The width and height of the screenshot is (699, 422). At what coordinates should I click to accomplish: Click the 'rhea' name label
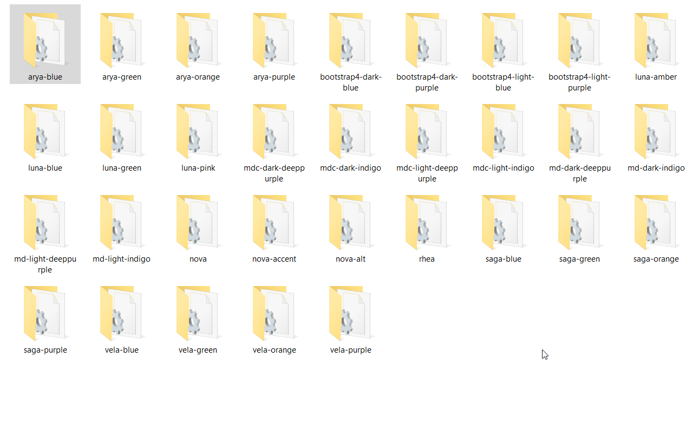427,259
